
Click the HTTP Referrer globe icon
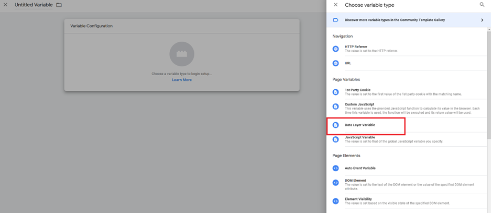coord(336,49)
